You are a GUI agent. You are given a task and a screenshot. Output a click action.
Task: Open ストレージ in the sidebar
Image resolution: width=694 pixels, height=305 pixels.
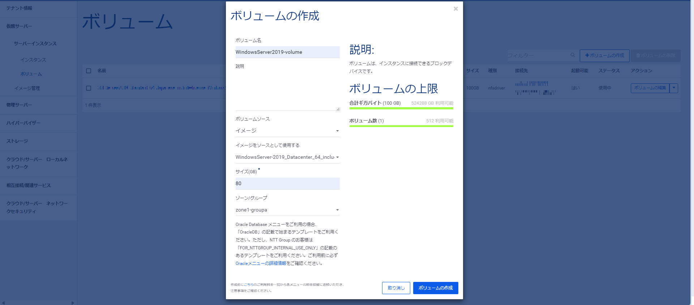[17, 141]
